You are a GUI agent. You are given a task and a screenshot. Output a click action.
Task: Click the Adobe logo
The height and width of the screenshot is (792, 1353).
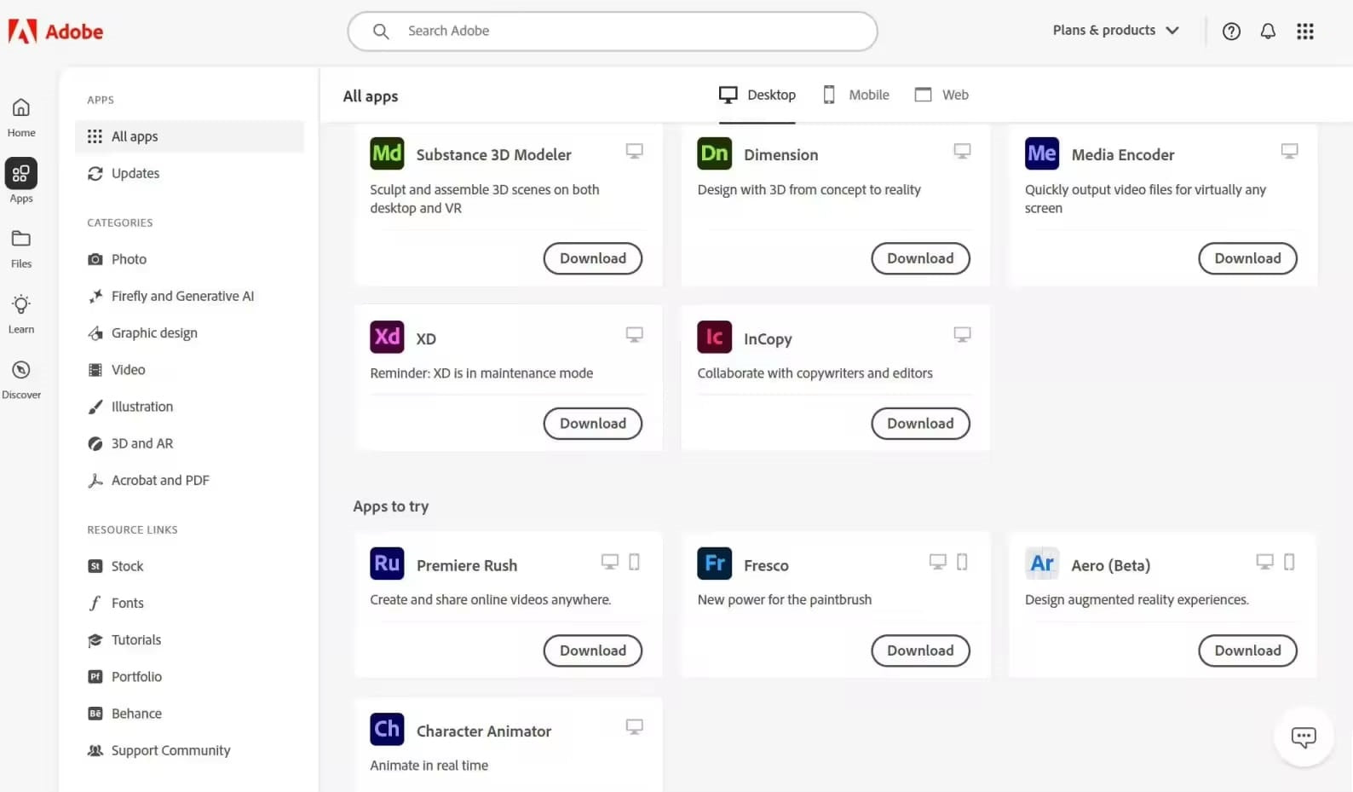[55, 32]
